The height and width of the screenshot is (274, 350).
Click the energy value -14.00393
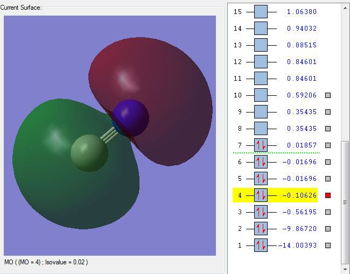[297, 245]
